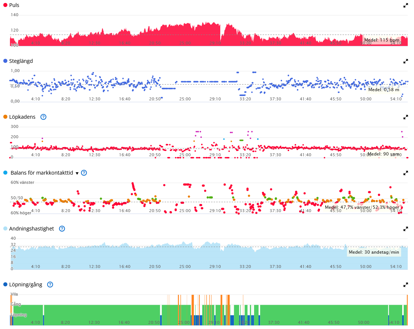This screenshot has width=414, height=329.
Task: Click the 'Vila' row label
Action: [x=14, y=294]
